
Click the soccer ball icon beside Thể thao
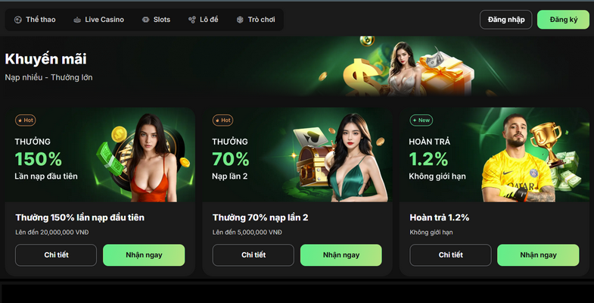pyautogui.click(x=18, y=20)
